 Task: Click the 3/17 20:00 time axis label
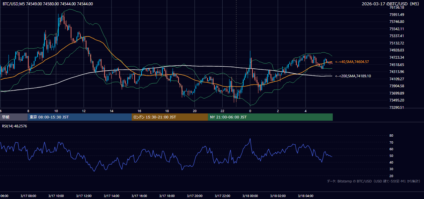195,196
